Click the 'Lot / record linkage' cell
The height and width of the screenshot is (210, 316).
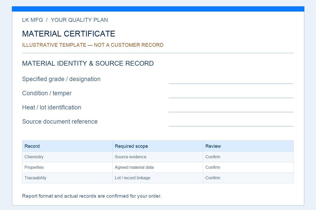[x=158, y=178]
